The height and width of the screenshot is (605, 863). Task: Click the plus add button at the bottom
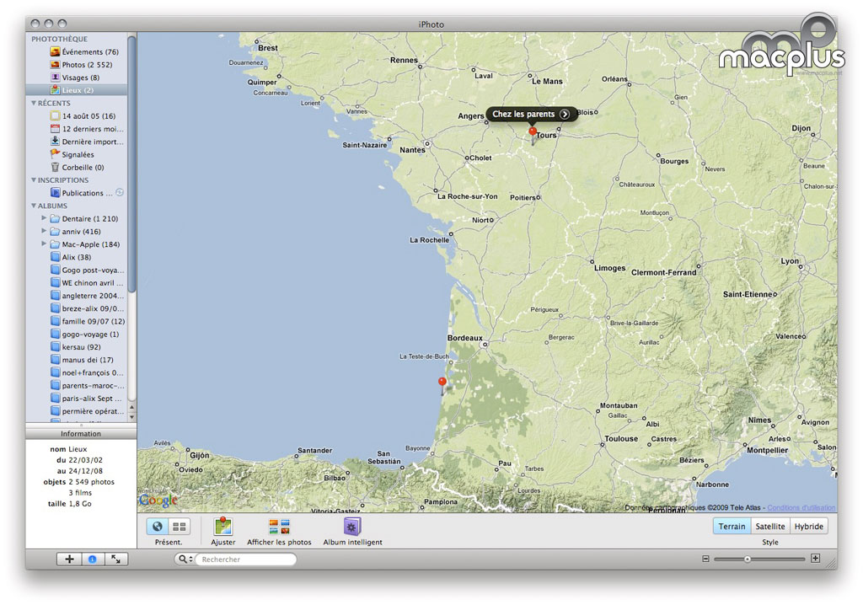[x=69, y=559]
